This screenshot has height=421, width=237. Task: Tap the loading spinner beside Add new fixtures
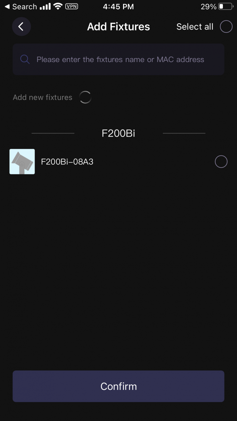[x=85, y=97]
